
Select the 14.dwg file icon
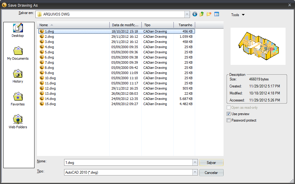click(42, 99)
